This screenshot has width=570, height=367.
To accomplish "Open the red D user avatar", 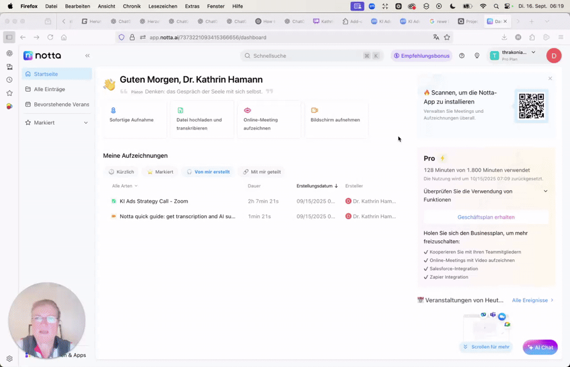I will [x=554, y=56].
